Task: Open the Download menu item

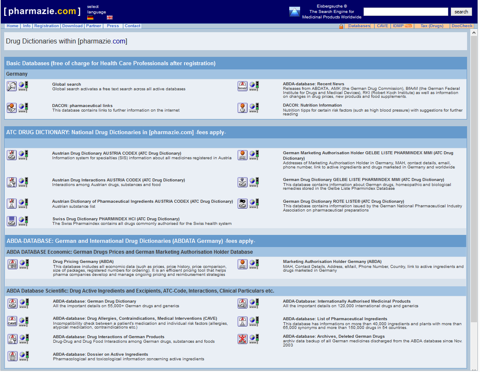Action: [x=72, y=26]
